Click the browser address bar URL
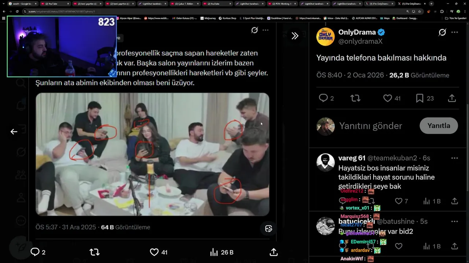This screenshot has height=263, width=469. (62, 11)
